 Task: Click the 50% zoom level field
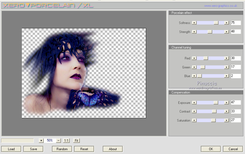[x=50, y=140]
